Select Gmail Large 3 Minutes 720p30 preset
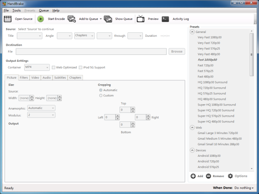 [218, 133]
